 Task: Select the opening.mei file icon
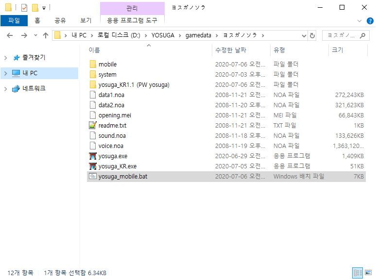[93, 115]
